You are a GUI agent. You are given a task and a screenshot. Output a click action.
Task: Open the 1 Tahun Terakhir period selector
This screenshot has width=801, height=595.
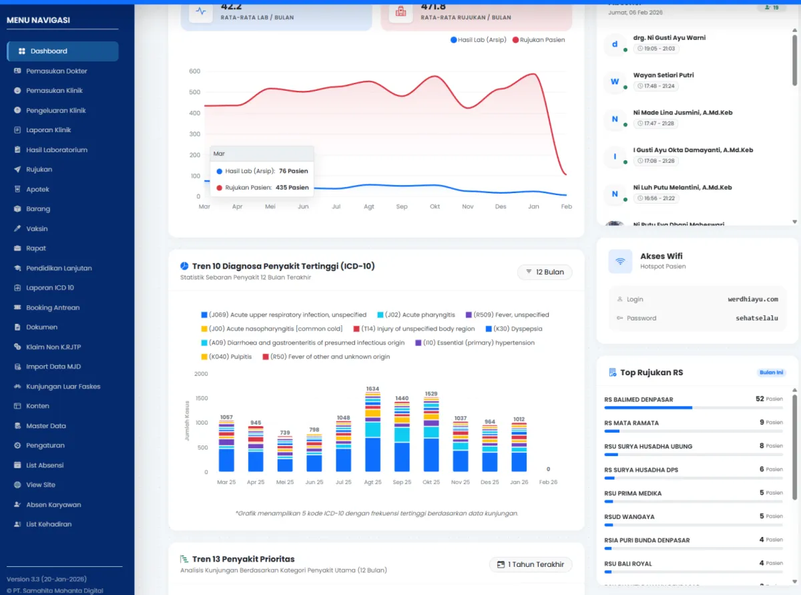tap(530, 564)
